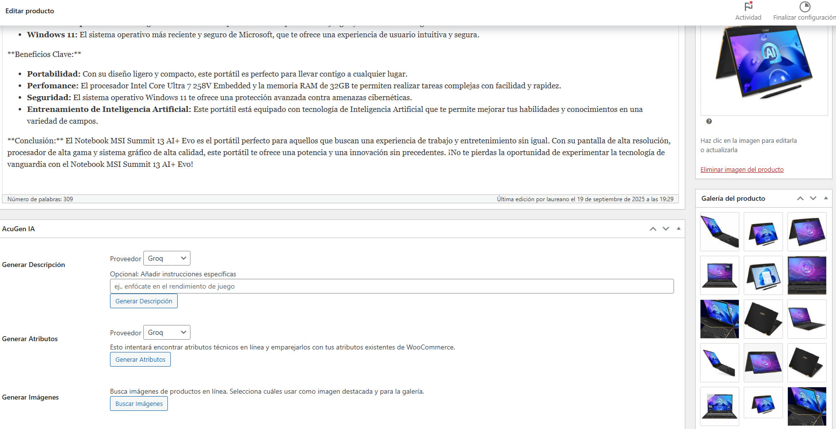This screenshot has height=429, width=836.
Task: Focus the specific instructions input field
Action: [x=392, y=286]
